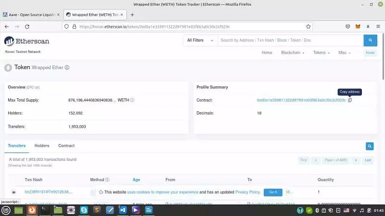
Task: Open Skype from the taskbar
Action: pyautogui.click(x=84, y=210)
